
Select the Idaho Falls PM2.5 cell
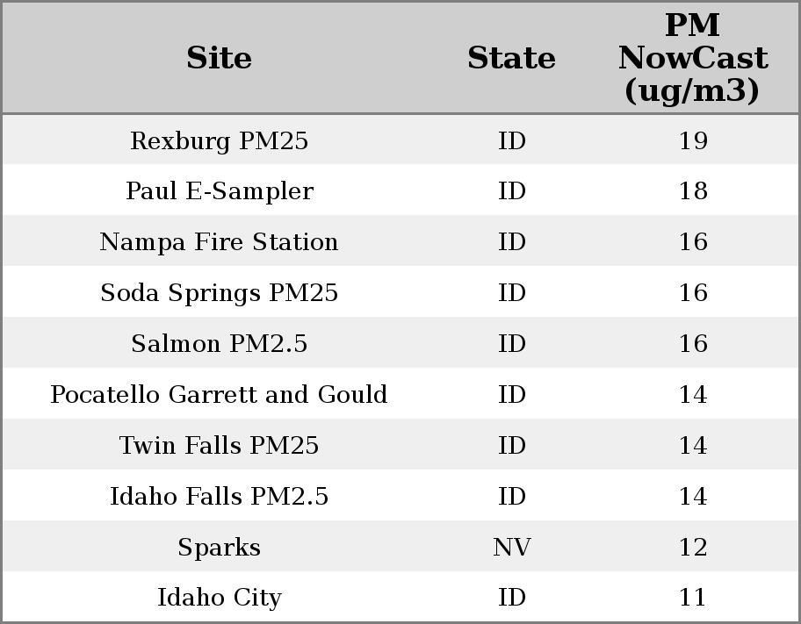[219, 497]
